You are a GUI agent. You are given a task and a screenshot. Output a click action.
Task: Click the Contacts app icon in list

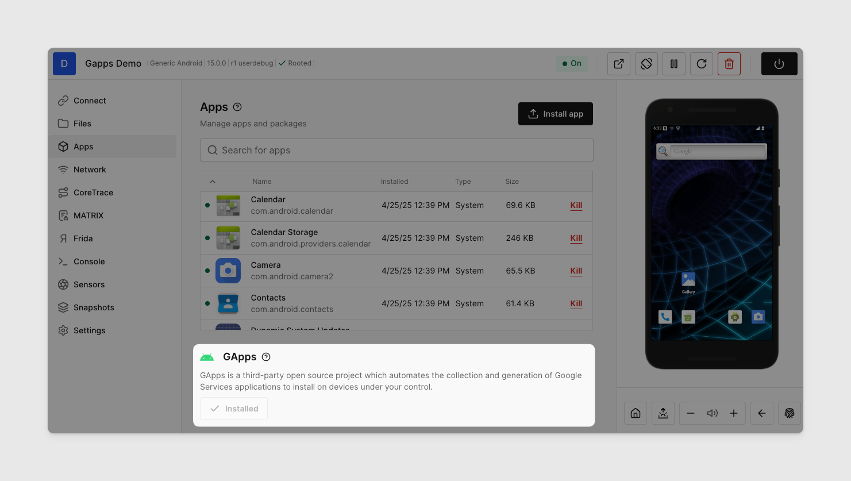[x=228, y=303]
